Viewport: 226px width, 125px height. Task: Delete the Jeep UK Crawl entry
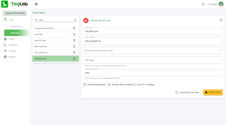click(x=74, y=40)
